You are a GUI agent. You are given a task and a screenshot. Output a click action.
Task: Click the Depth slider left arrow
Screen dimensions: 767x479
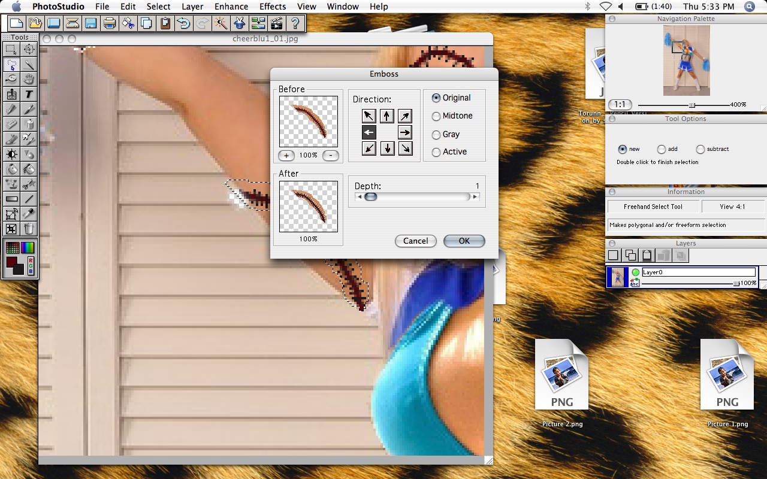(x=359, y=196)
